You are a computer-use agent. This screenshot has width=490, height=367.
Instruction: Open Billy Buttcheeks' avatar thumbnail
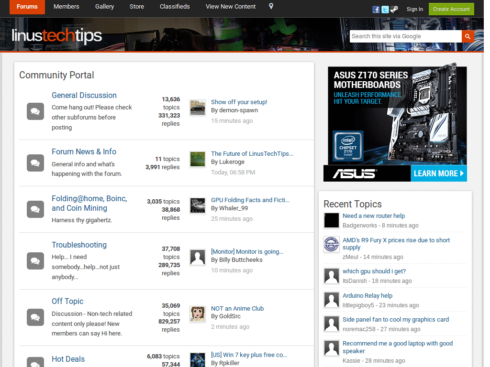tap(198, 257)
